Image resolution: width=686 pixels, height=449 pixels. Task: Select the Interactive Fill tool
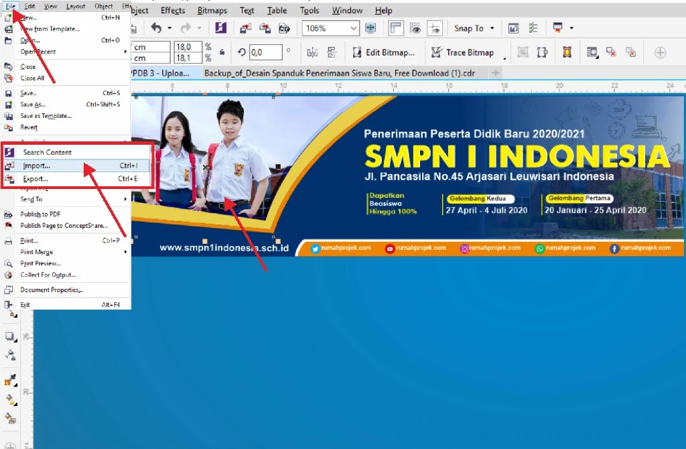tap(9, 399)
